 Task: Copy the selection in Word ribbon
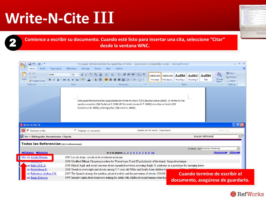click(x=32, y=77)
